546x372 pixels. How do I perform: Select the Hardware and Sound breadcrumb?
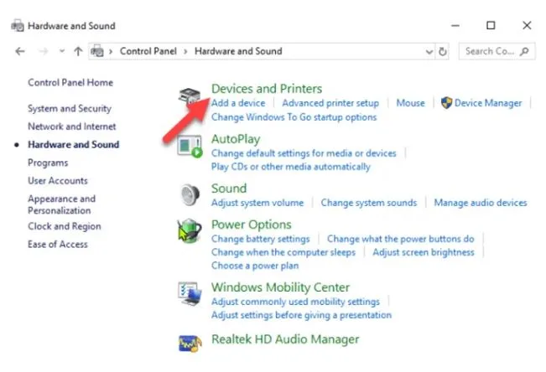pyautogui.click(x=238, y=51)
